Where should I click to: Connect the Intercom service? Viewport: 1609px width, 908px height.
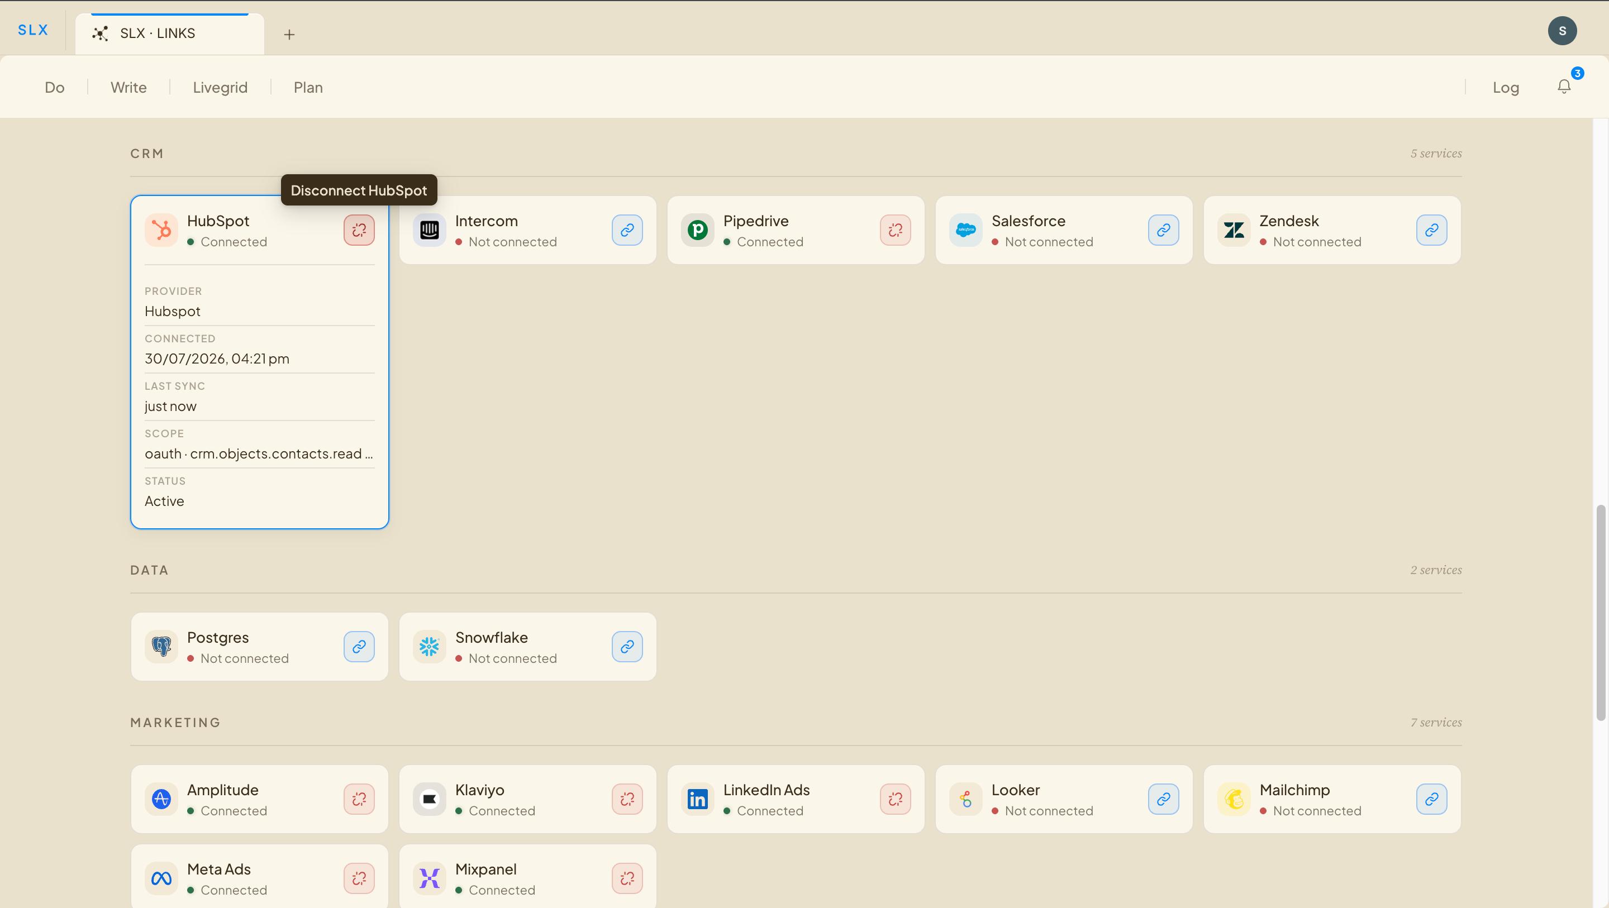[x=627, y=230]
